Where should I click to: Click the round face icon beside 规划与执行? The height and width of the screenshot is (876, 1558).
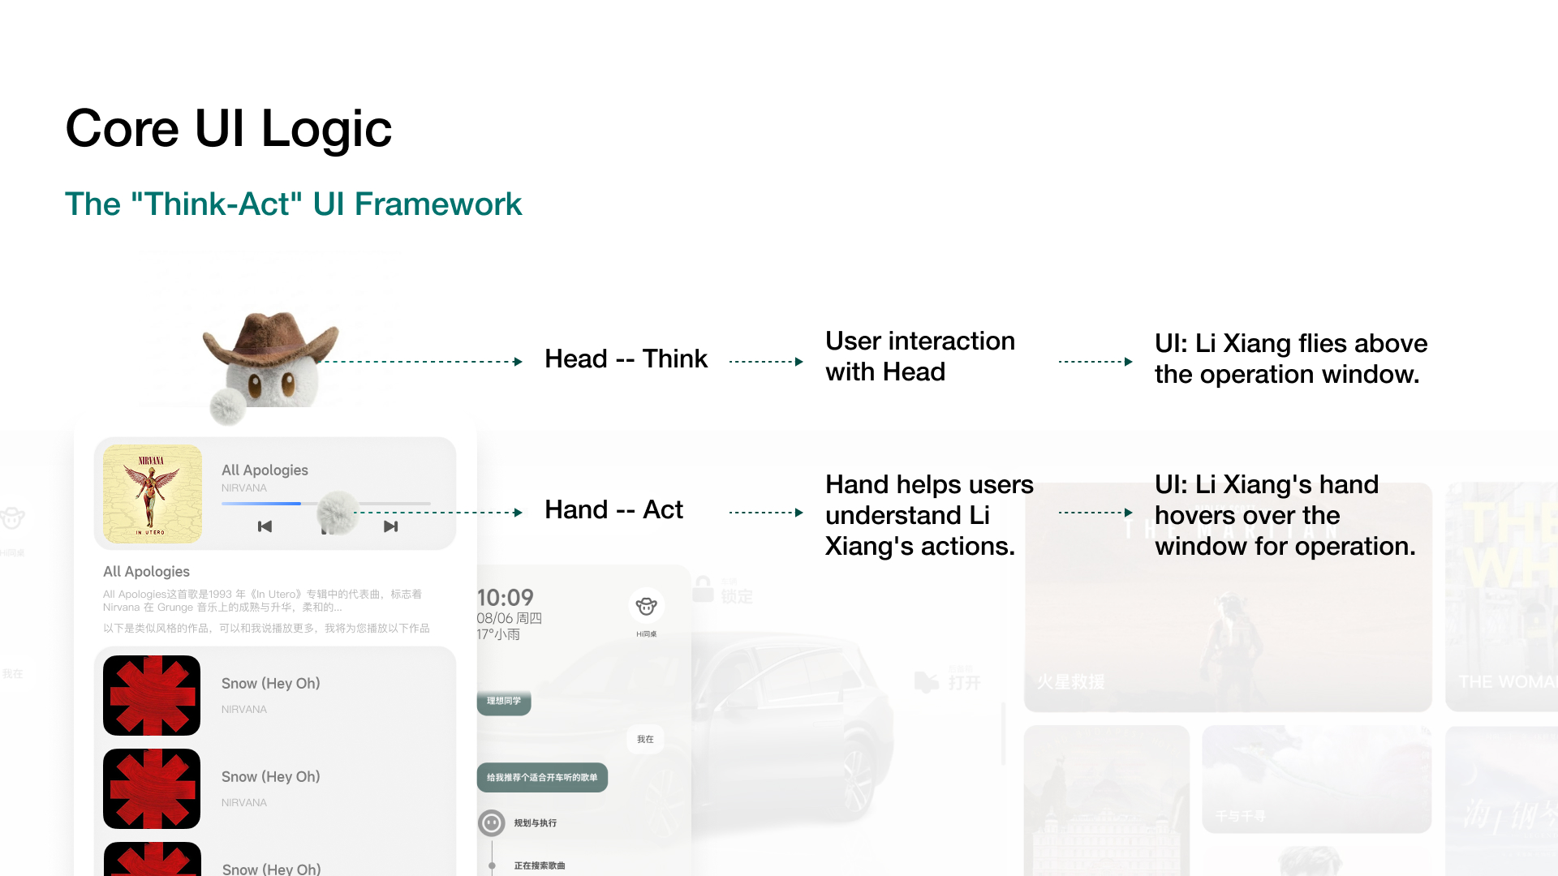pos(492,822)
